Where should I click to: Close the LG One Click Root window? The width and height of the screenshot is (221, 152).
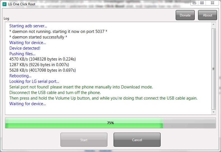(212, 3)
